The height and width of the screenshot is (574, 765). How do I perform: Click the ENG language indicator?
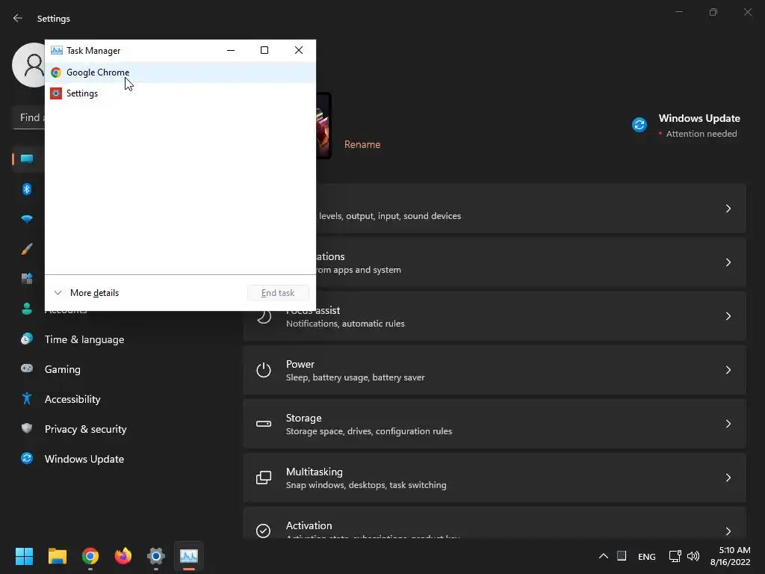coord(647,556)
